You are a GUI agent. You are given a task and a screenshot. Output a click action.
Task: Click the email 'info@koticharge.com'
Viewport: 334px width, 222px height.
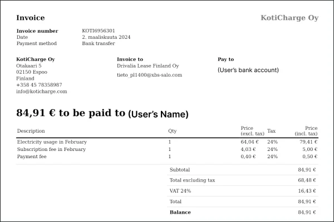click(42, 92)
